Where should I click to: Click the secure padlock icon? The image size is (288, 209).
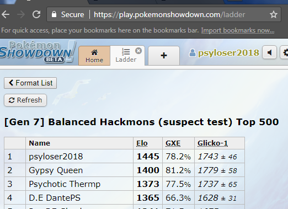click(x=54, y=14)
